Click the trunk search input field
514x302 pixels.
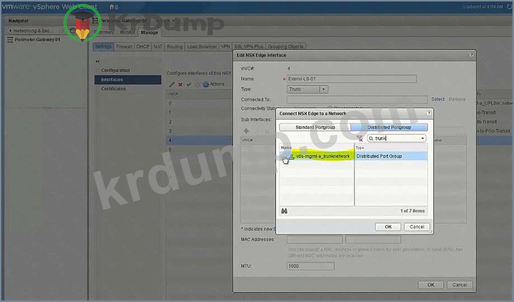[397, 138]
